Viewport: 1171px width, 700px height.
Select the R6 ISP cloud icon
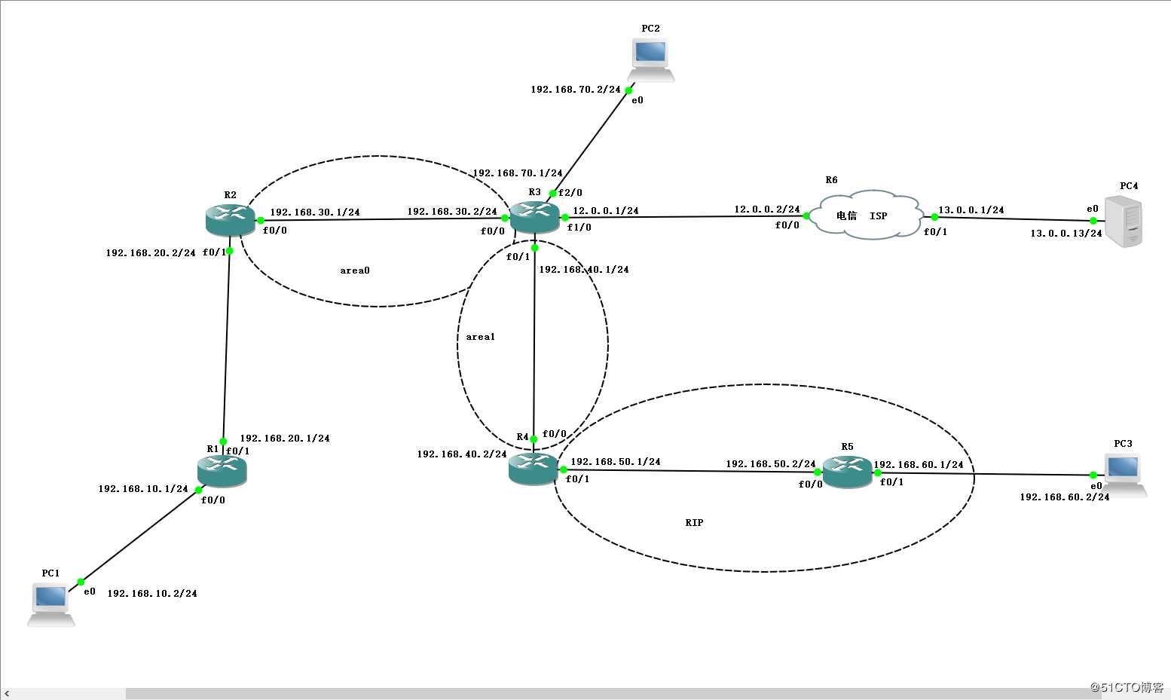pos(867,215)
